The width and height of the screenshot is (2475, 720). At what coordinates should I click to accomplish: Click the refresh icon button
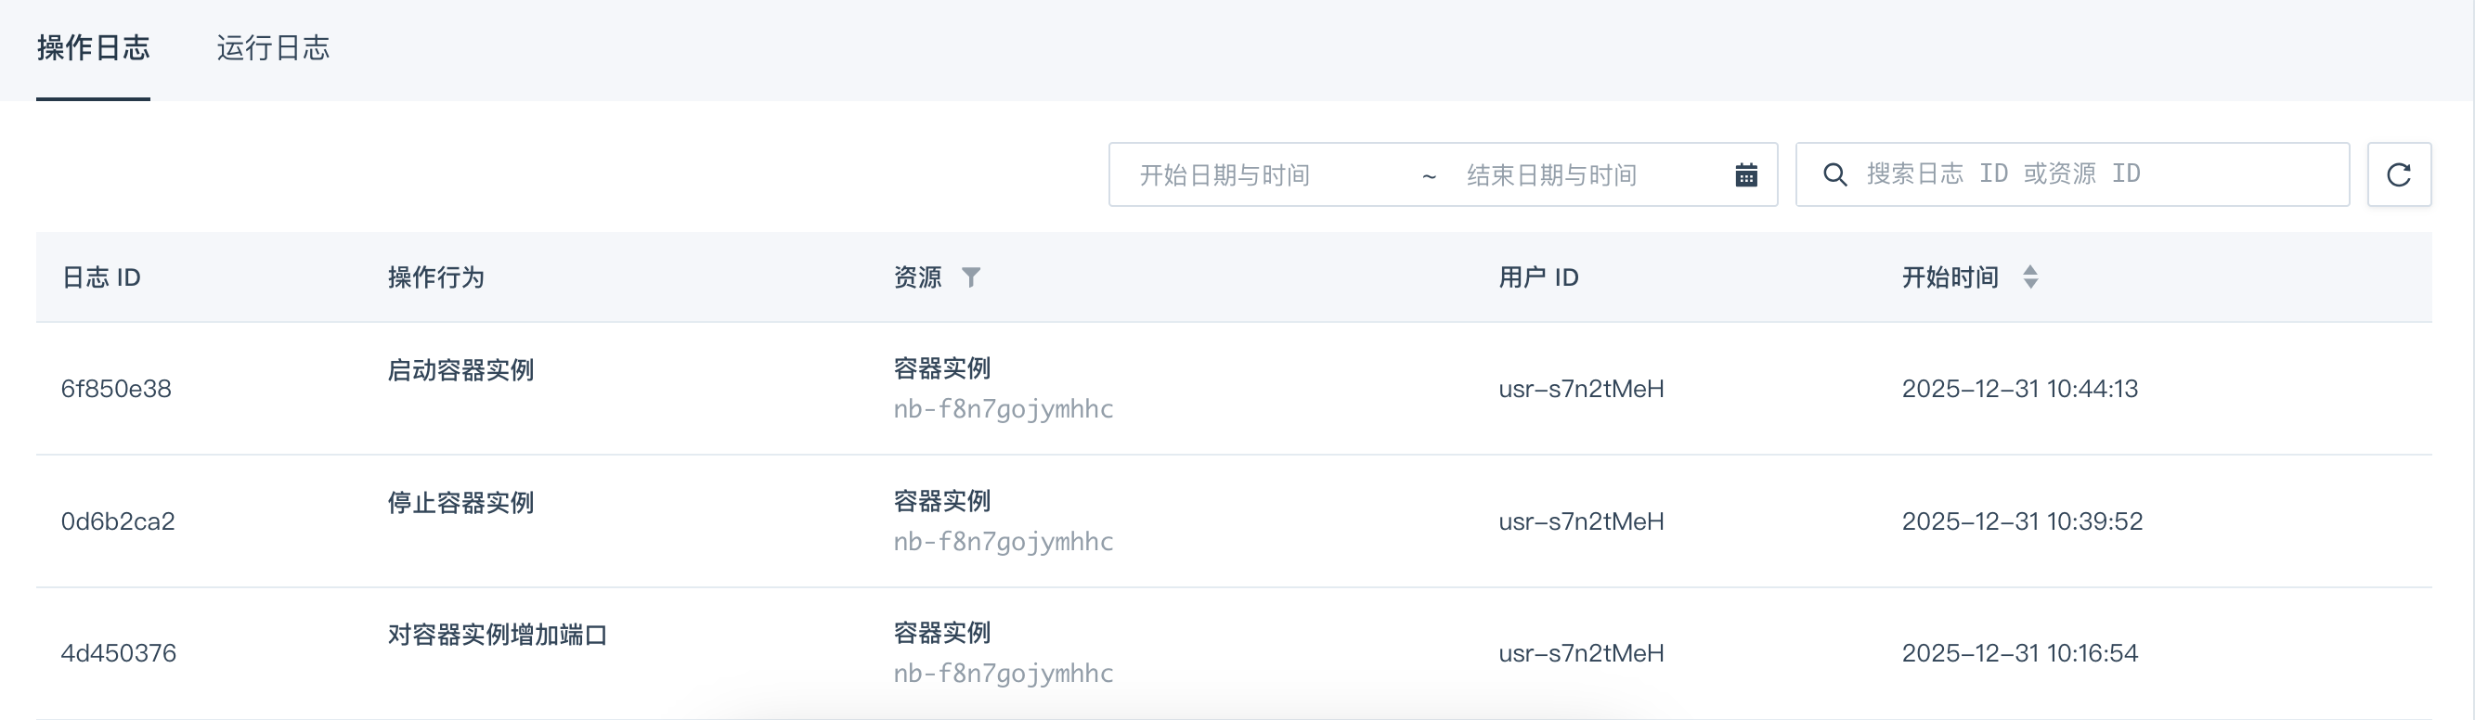(x=2398, y=174)
